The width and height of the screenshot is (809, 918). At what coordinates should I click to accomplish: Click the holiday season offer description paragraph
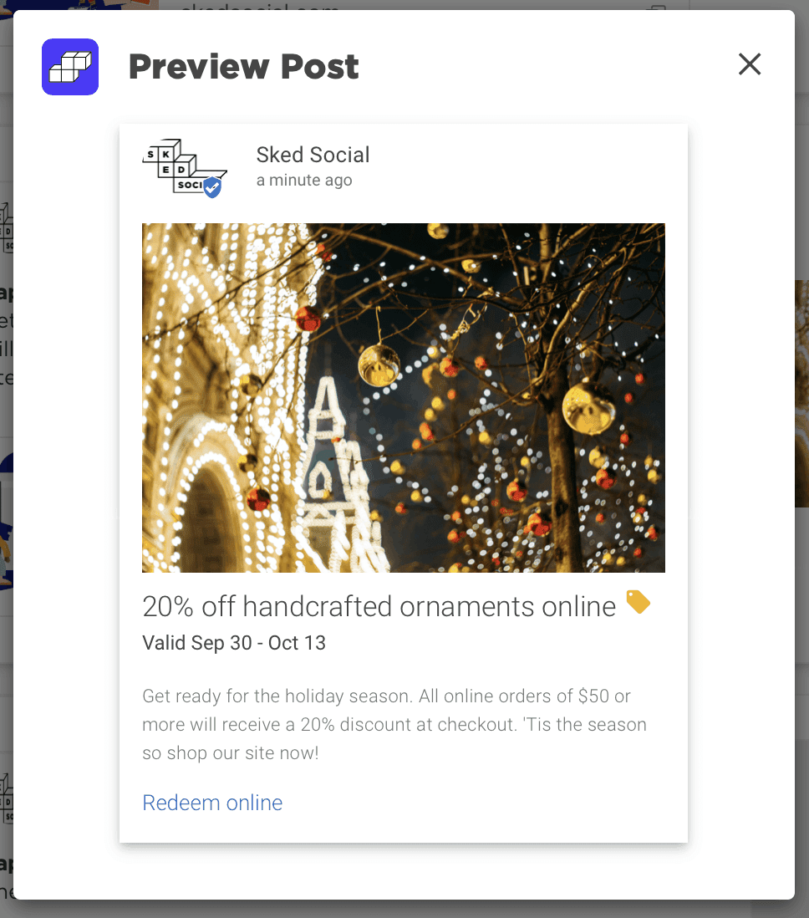[394, 724]
